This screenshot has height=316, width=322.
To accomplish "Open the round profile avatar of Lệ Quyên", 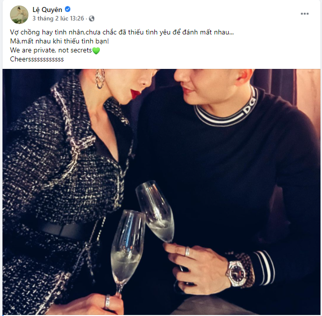I will 19,14.
